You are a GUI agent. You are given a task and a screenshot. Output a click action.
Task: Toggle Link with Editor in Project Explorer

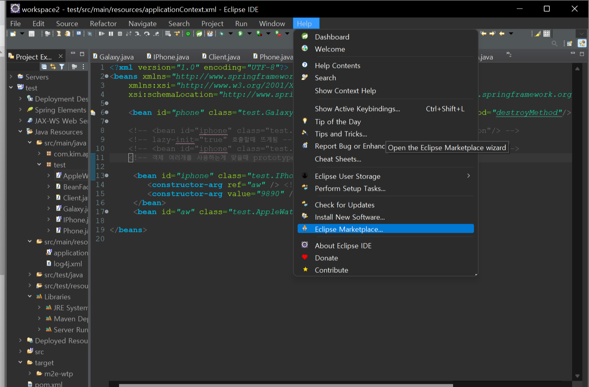coord(53,67)
